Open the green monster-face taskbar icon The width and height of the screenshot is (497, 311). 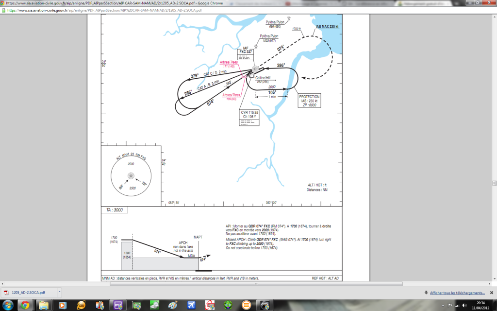click(x=228, y=305)
